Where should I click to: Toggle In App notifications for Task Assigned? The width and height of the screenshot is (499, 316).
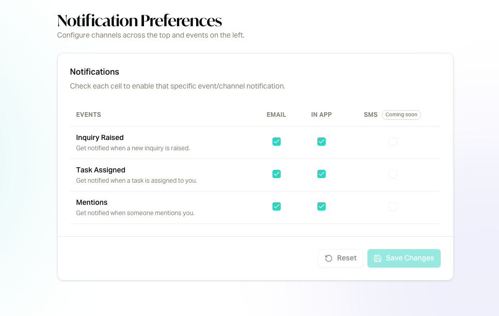[321, 174]
